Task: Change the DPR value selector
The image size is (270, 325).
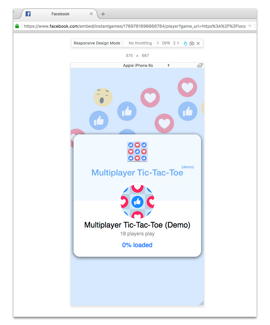Action: pyautogui.click(x=176, y=43)
